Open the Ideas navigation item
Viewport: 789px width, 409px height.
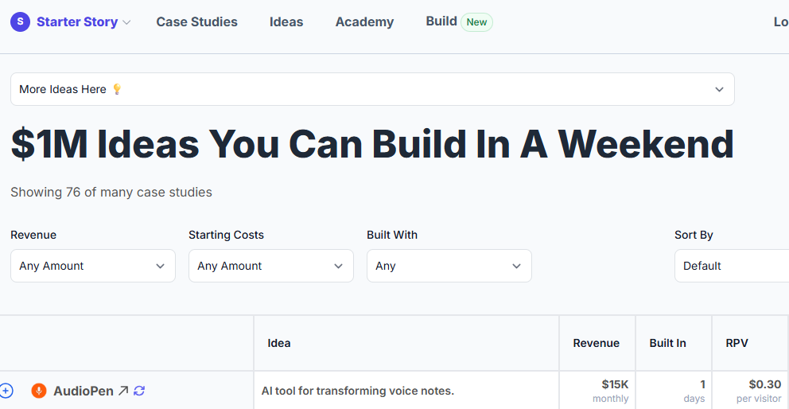(286, 22)
